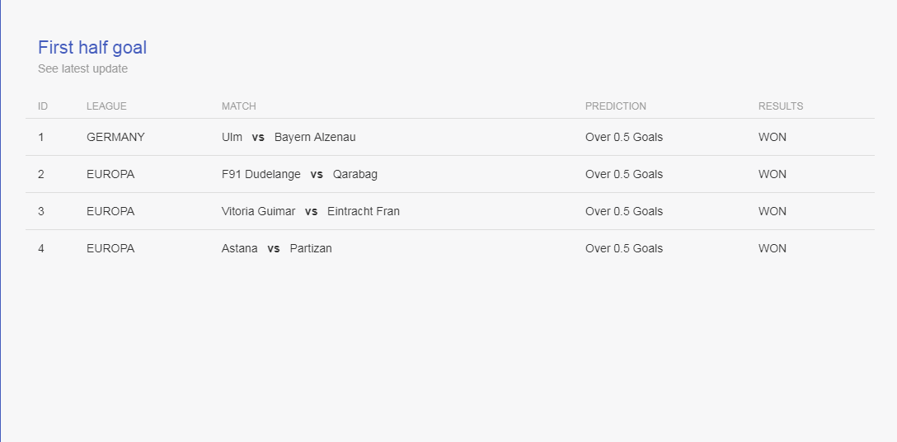The height and width of the screenshot is (442, 897).
Task: Select row ID number 4
Action: coord(41,248)
